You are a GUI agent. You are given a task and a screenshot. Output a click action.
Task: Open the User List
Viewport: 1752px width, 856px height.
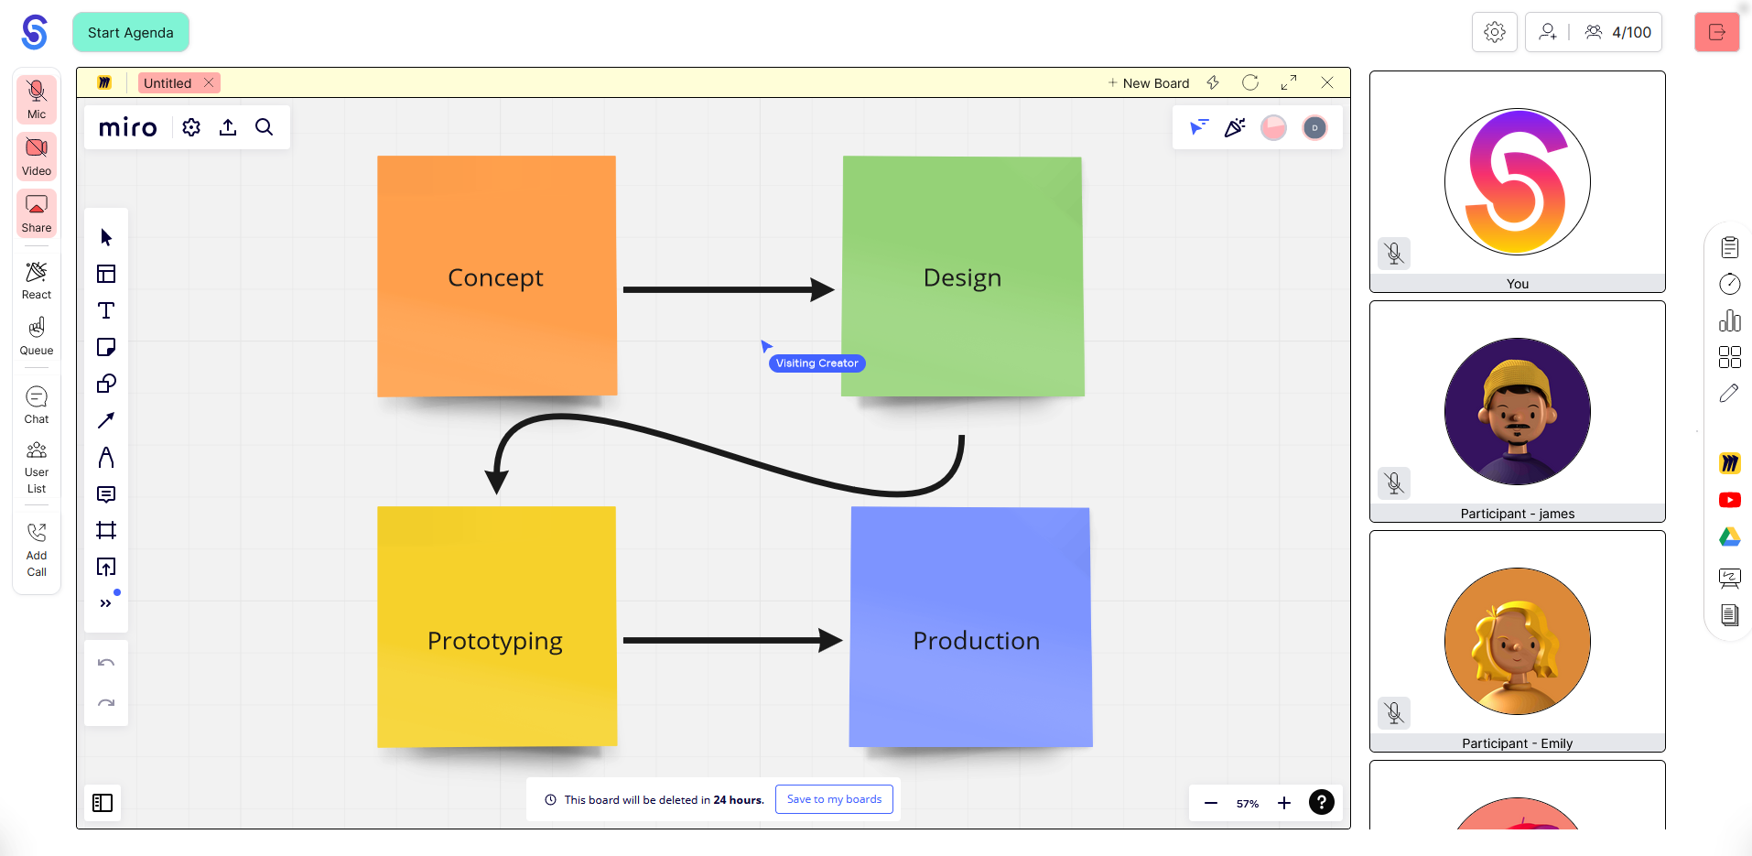pyautogui.click(x=37, y=468)
